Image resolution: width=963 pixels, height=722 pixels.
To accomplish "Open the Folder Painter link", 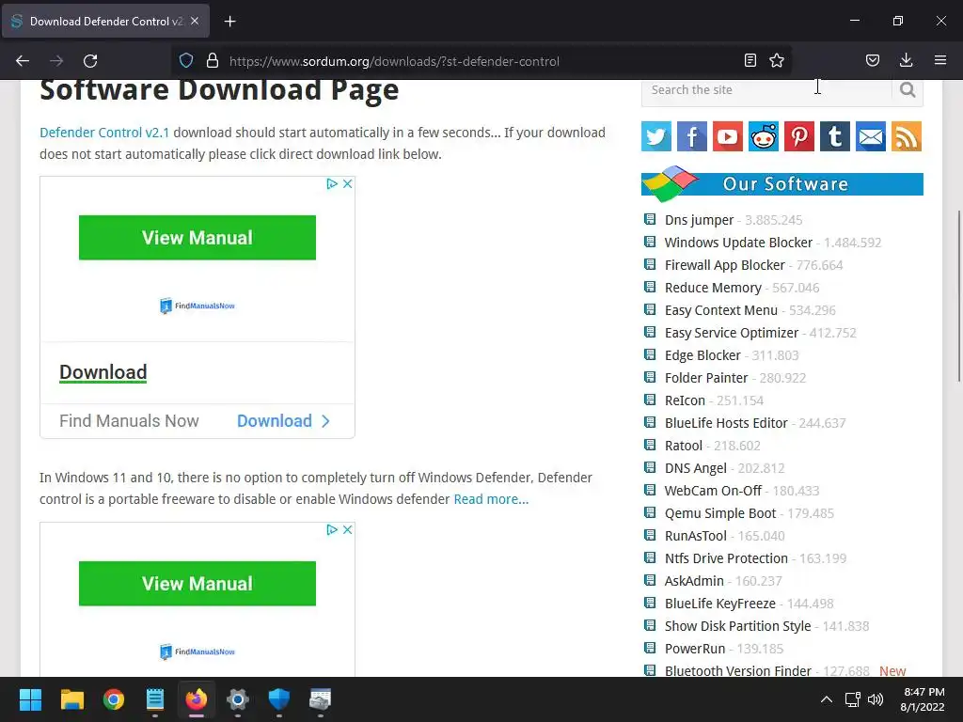I will (706, 378).
